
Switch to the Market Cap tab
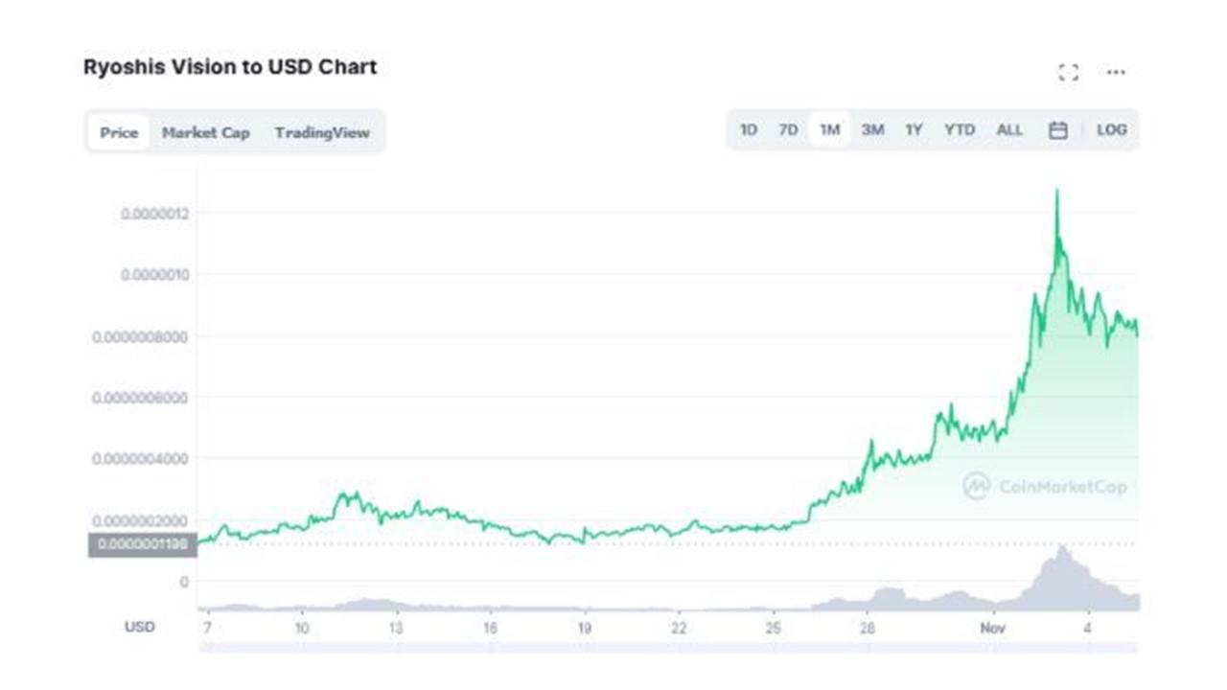[207, 133]
